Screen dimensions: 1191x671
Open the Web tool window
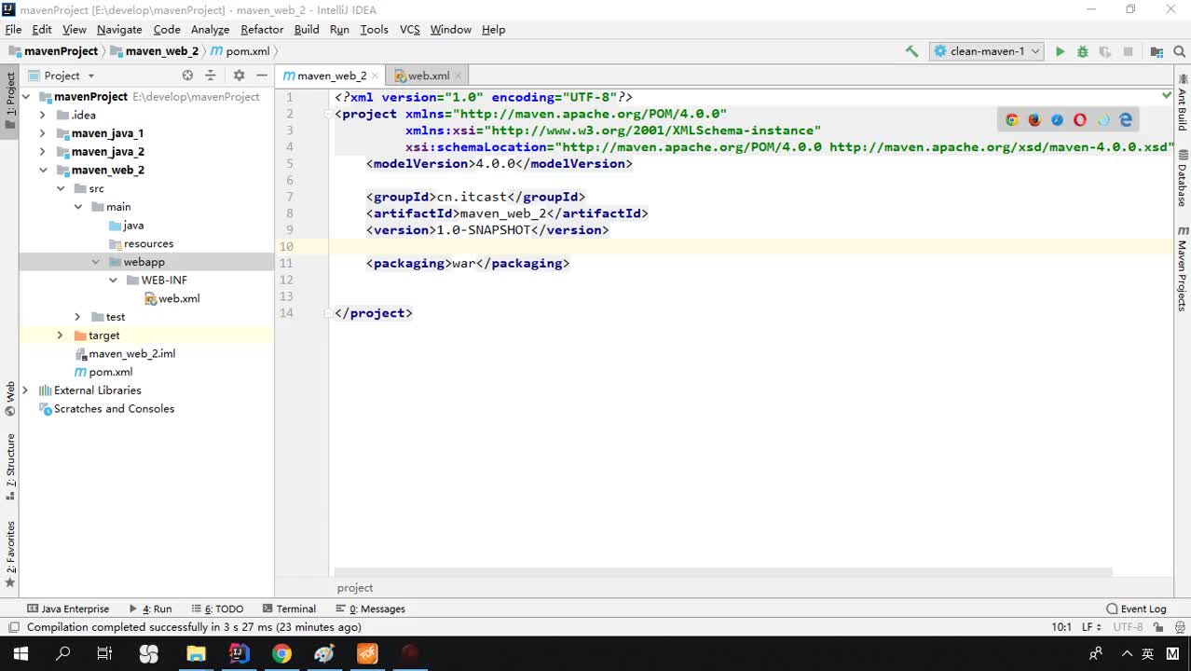(x=10, y=398)
